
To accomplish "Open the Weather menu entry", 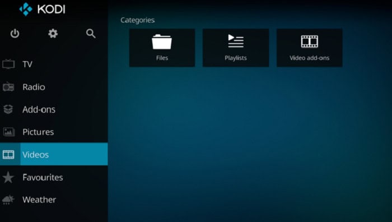I will pyautogui.click(x=39, y=200).
